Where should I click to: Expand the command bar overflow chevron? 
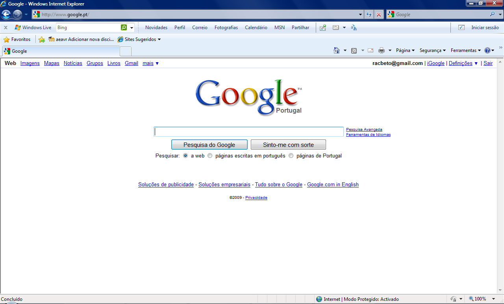(x=500, y=48)
